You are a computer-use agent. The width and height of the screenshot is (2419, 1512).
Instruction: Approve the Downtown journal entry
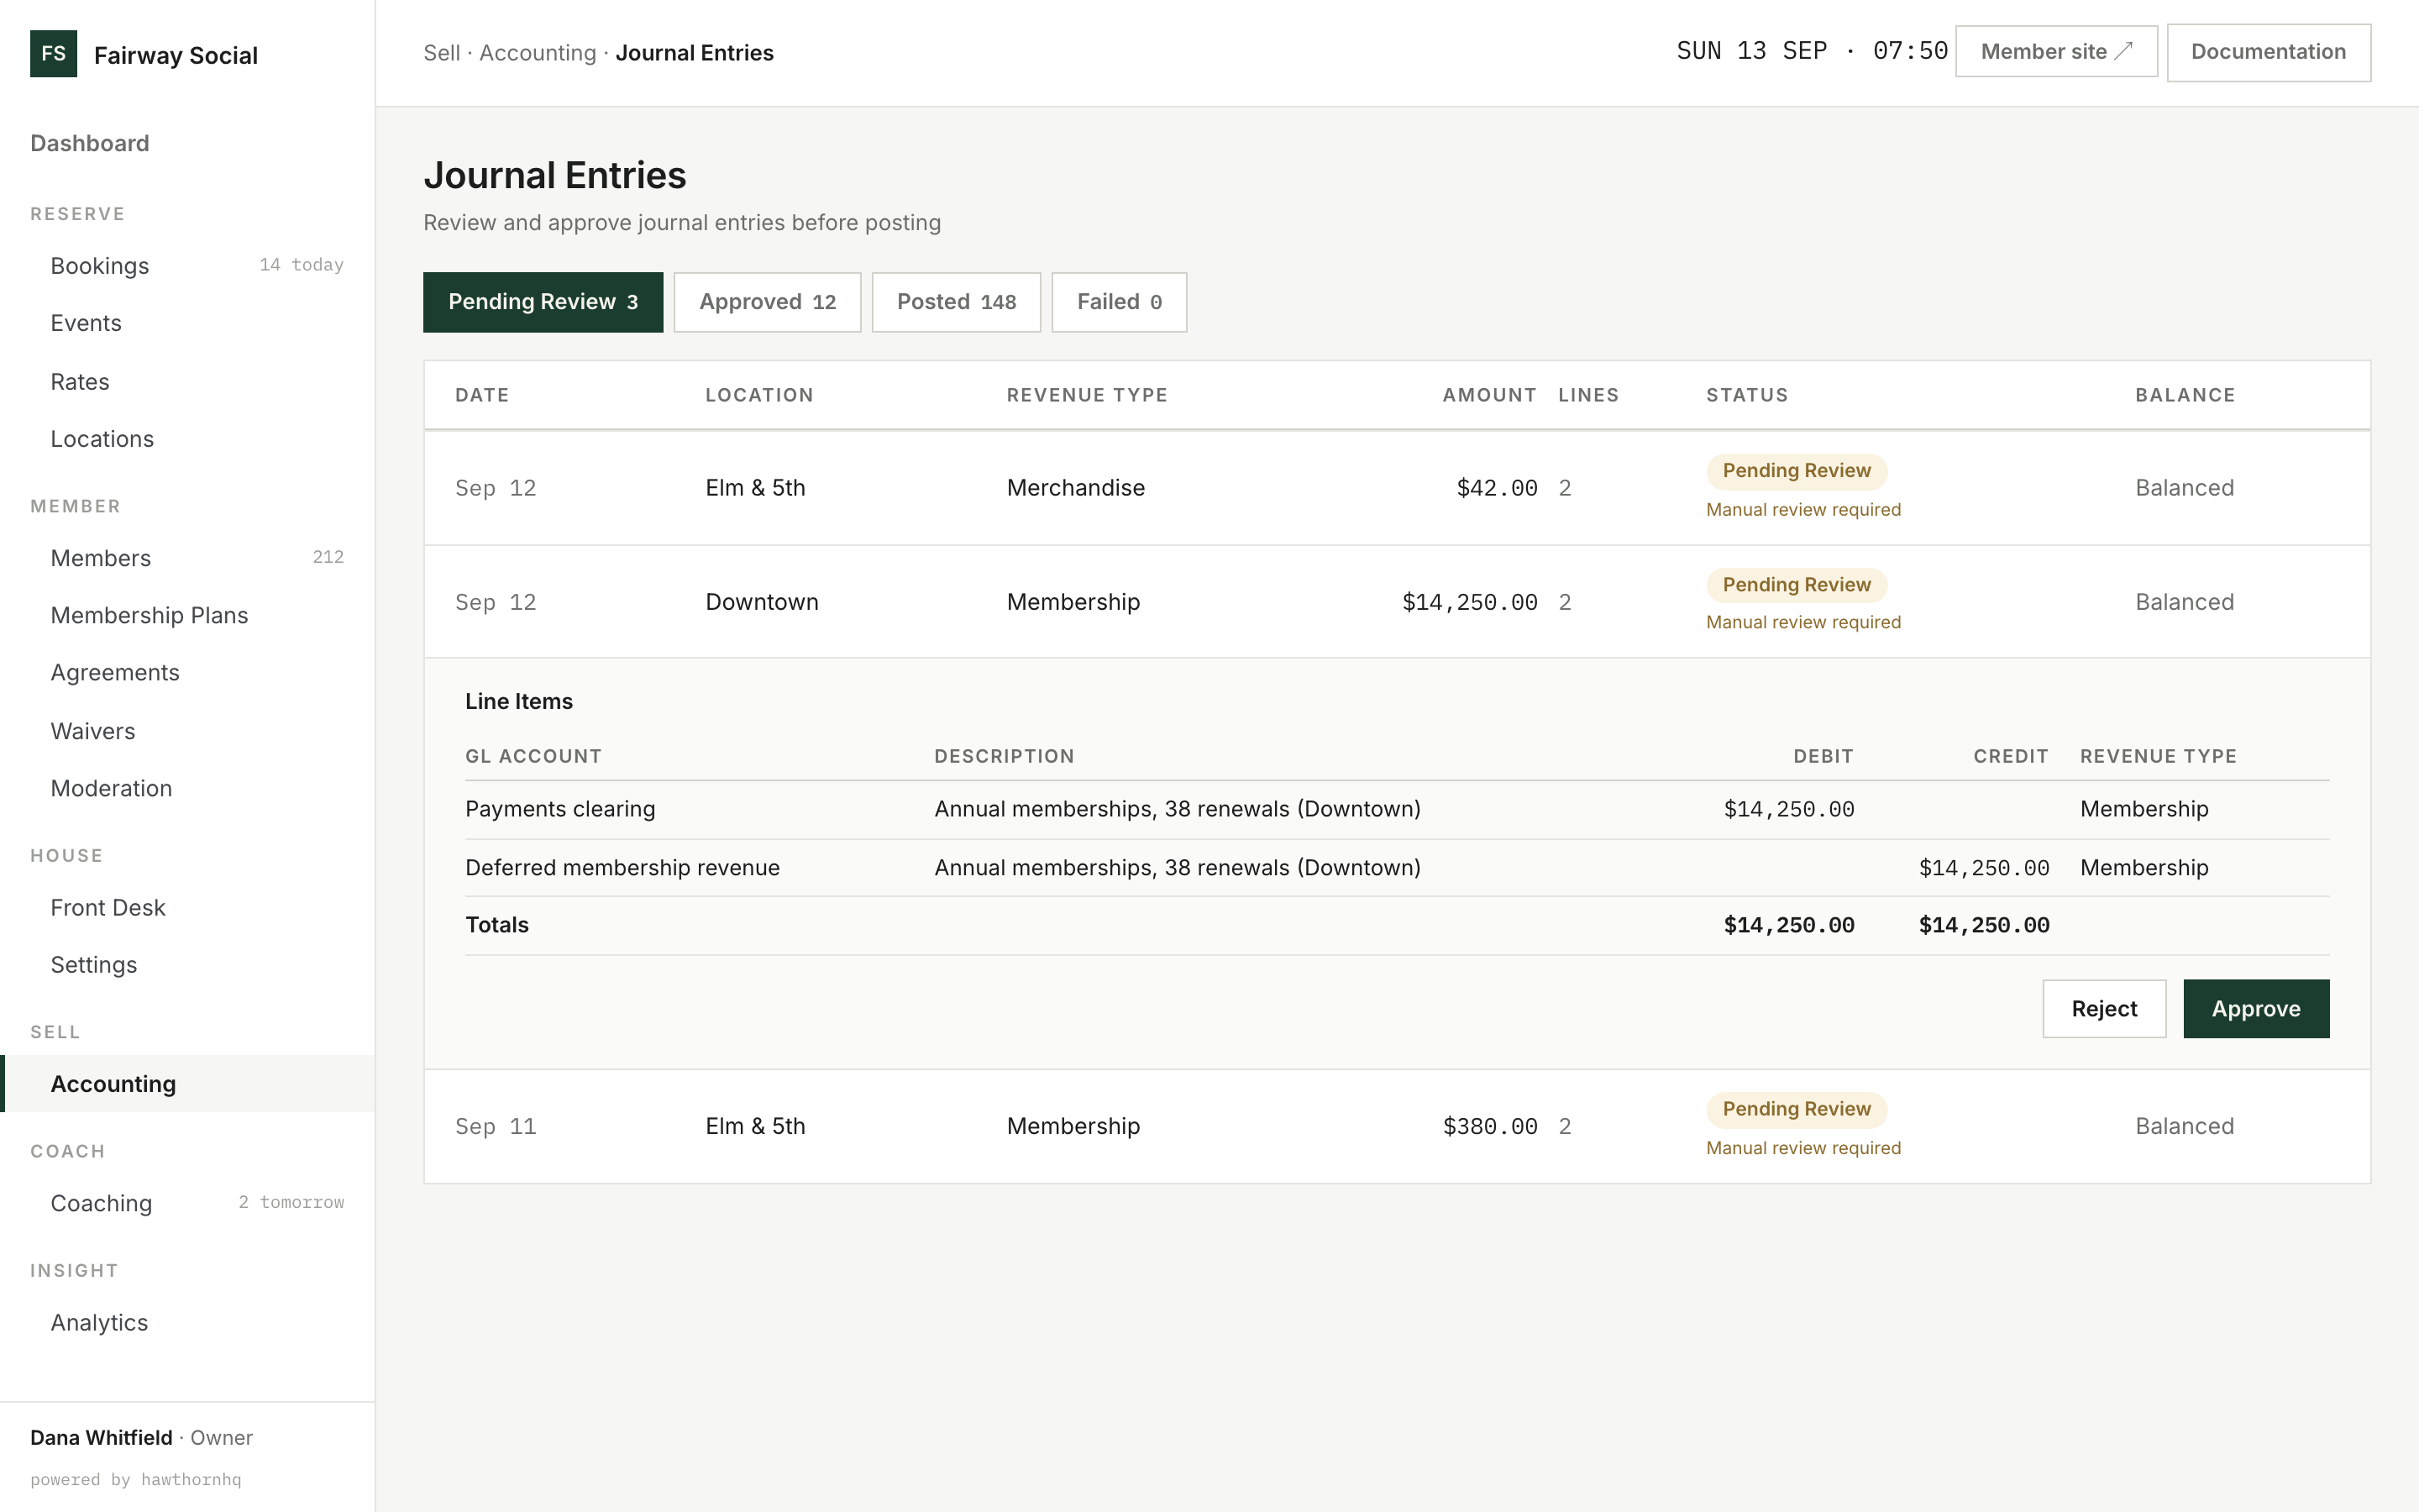click(x=2255, y=1008)
